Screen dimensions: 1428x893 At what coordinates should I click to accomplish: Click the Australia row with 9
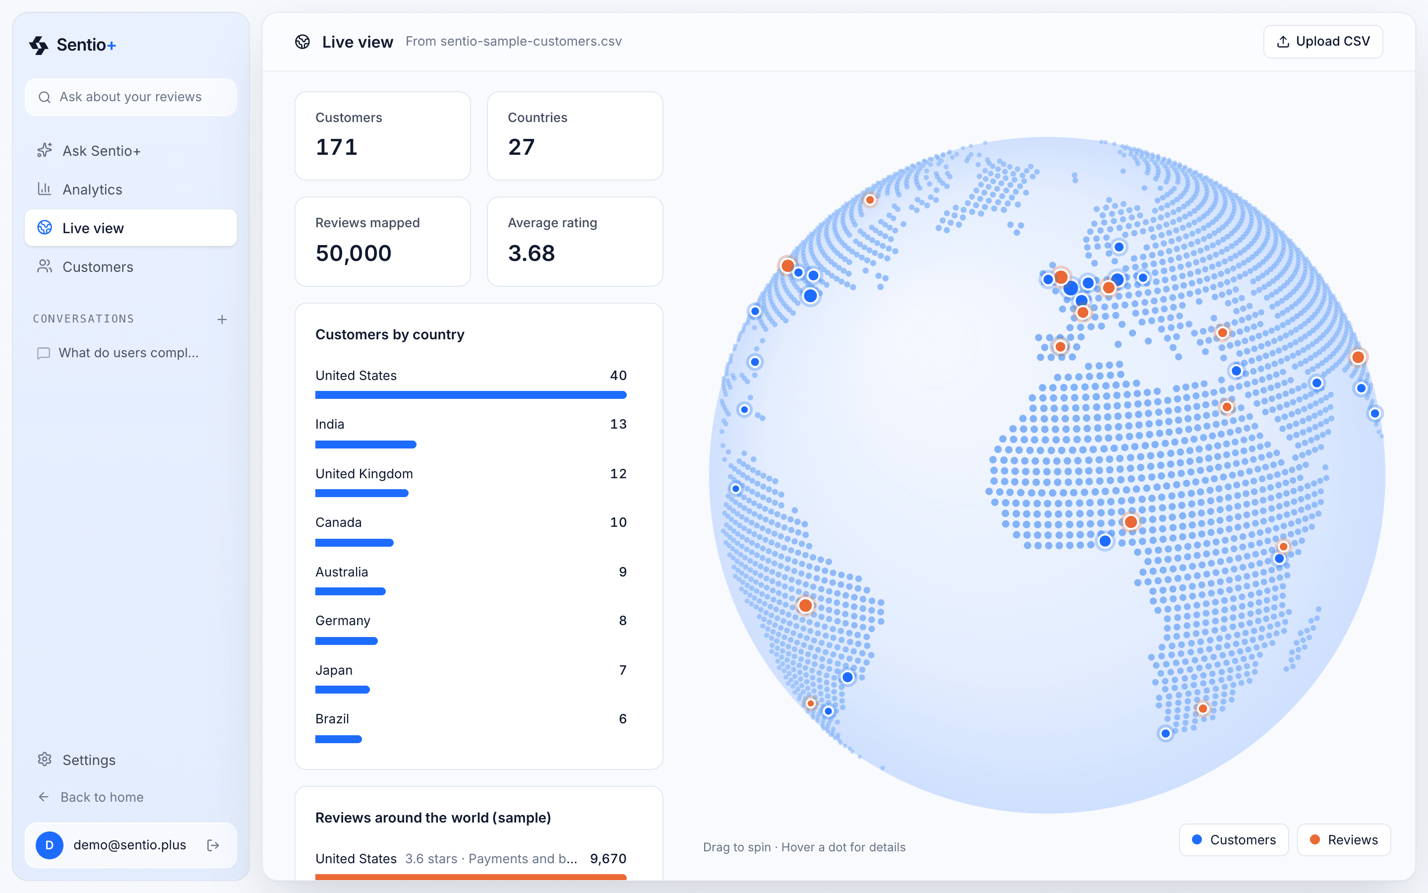click(x=471, y=579)
